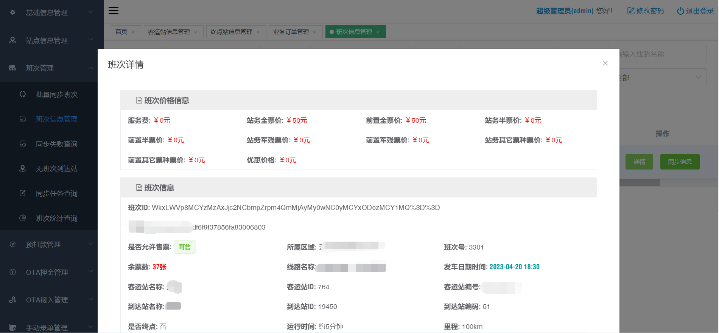Viewport: 719px width, 333px height.
Task: Click the 操作 column header
Action: 662,134
